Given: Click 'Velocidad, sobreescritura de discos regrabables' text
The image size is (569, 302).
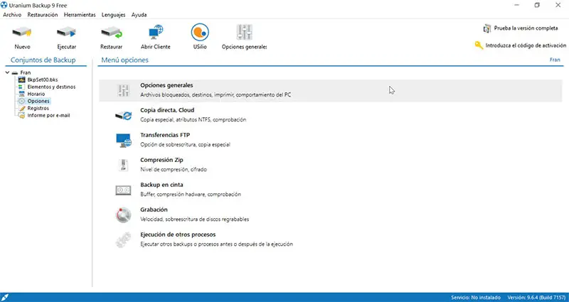Looking at the screenshot, I should click(x=194, y=220).
